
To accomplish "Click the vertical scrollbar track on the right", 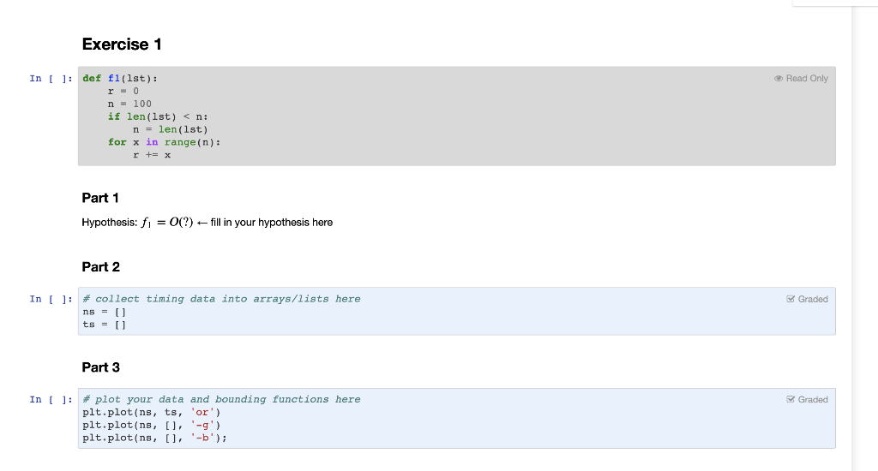I will [x=864, y=235].
